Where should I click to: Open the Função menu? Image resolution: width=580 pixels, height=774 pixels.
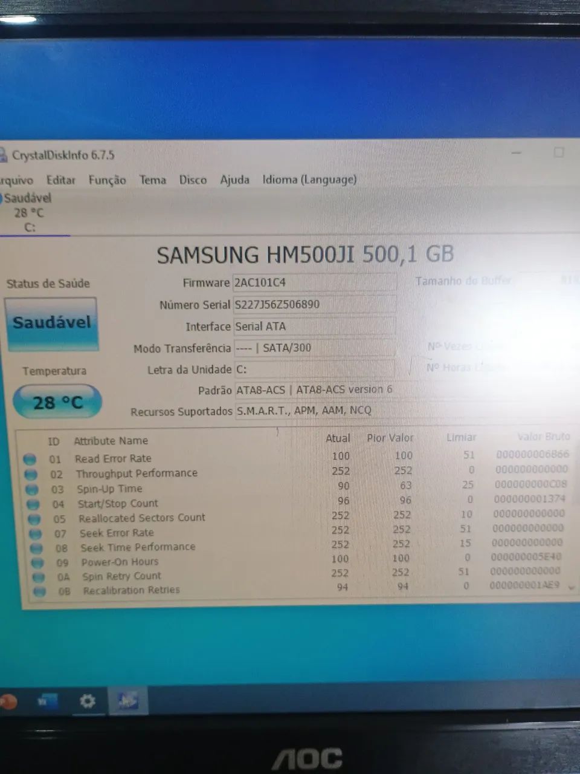107,180
